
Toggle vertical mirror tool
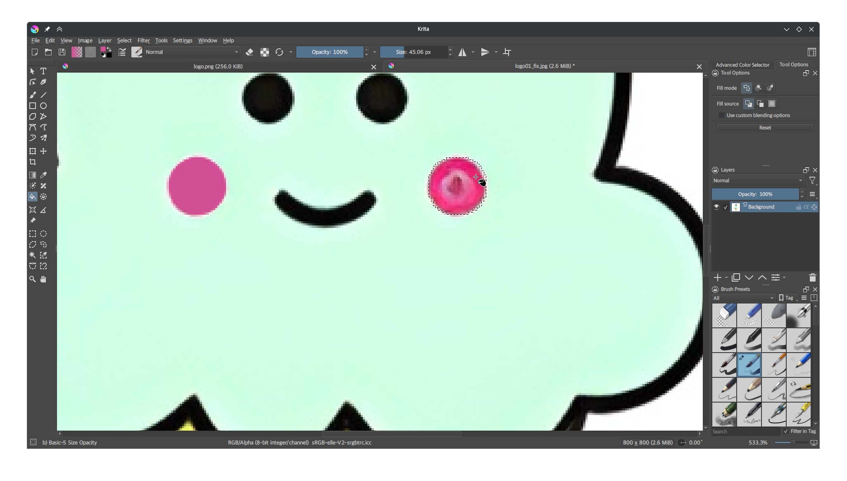pos(485,52)
